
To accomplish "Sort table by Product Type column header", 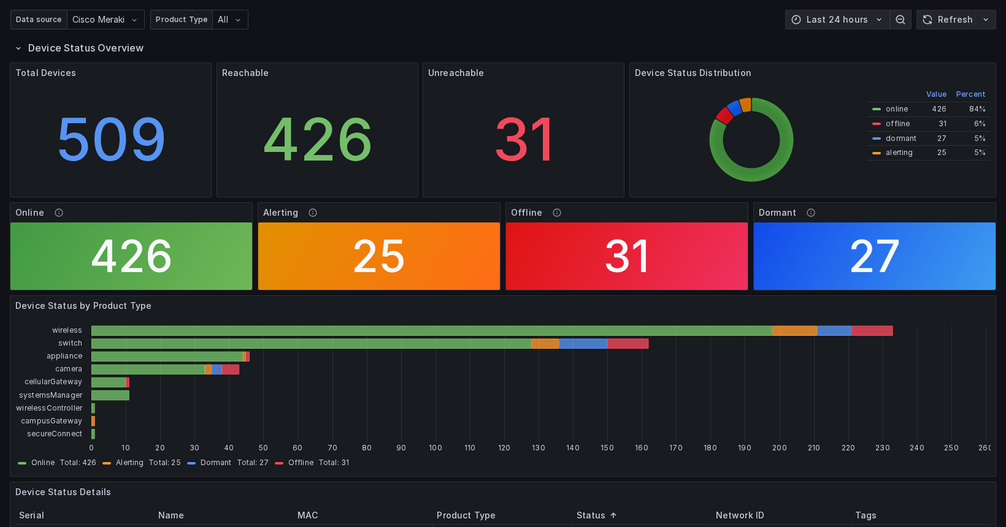I will [466, 515].
